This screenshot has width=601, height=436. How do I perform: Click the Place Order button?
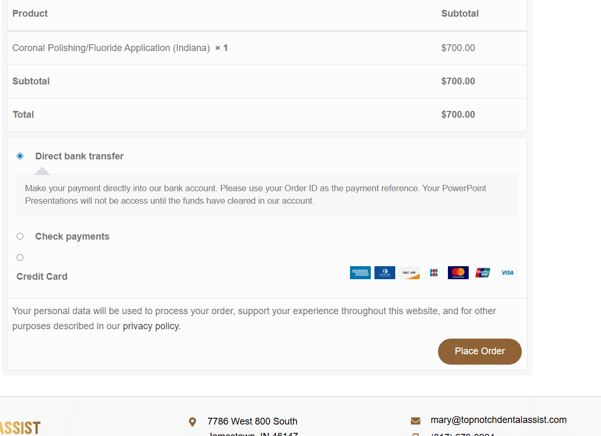tap(480, 351)
